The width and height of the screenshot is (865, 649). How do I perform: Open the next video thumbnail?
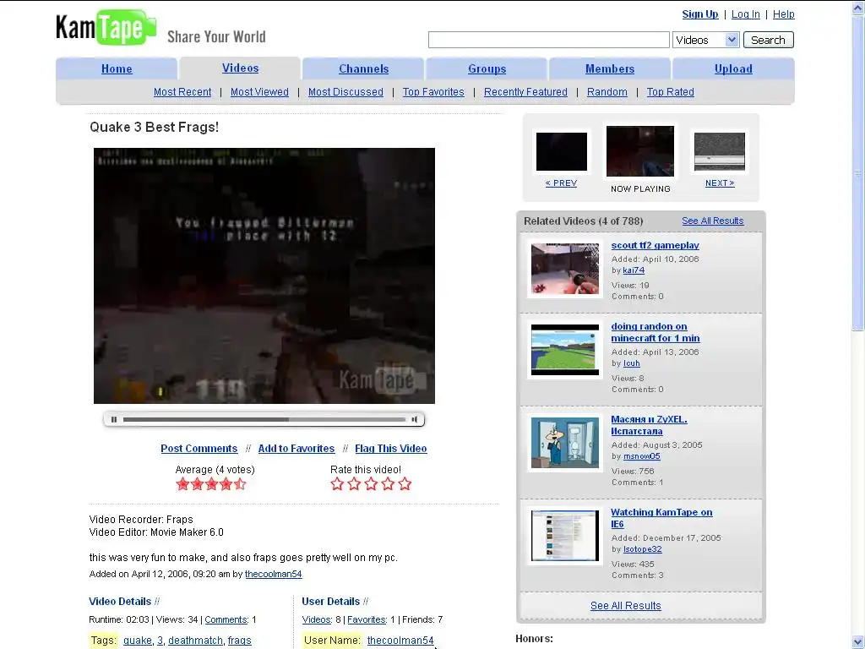tap(720, 152)
